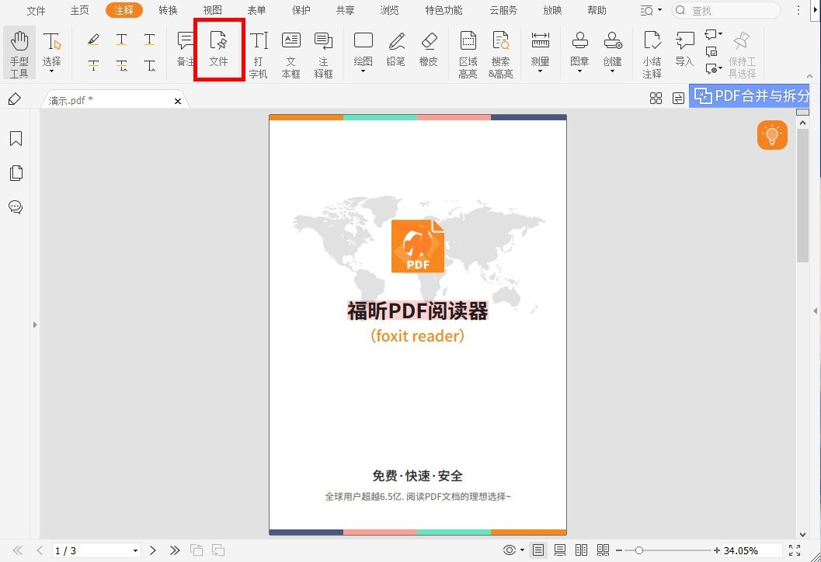This screenshot has width=821, height=562.
Task: Switch to two-page facing view mode
Action: (x=581, y=550)
